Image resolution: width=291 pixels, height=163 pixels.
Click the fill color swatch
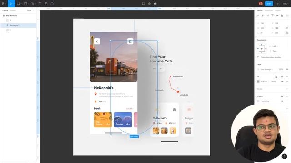258,81
